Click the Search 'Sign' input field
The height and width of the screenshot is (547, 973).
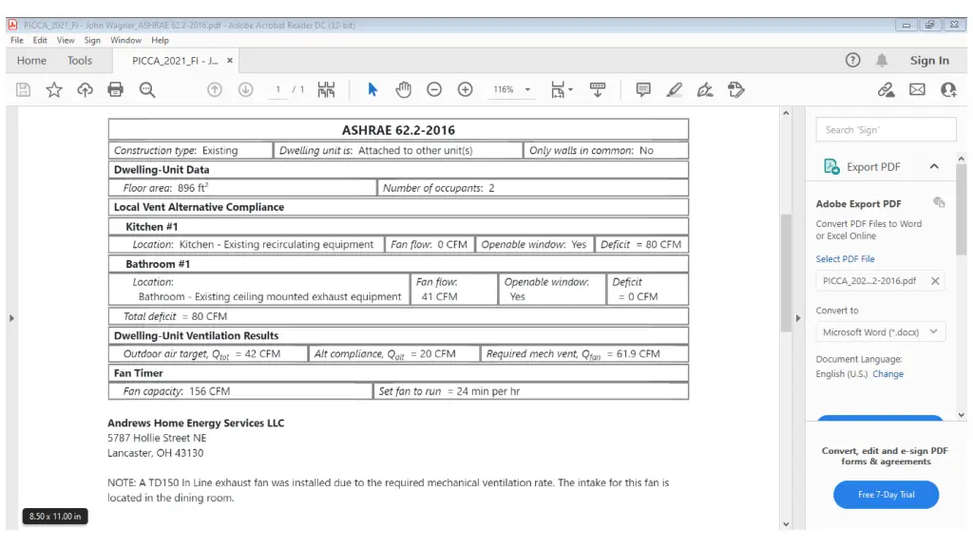click(886, 129)
